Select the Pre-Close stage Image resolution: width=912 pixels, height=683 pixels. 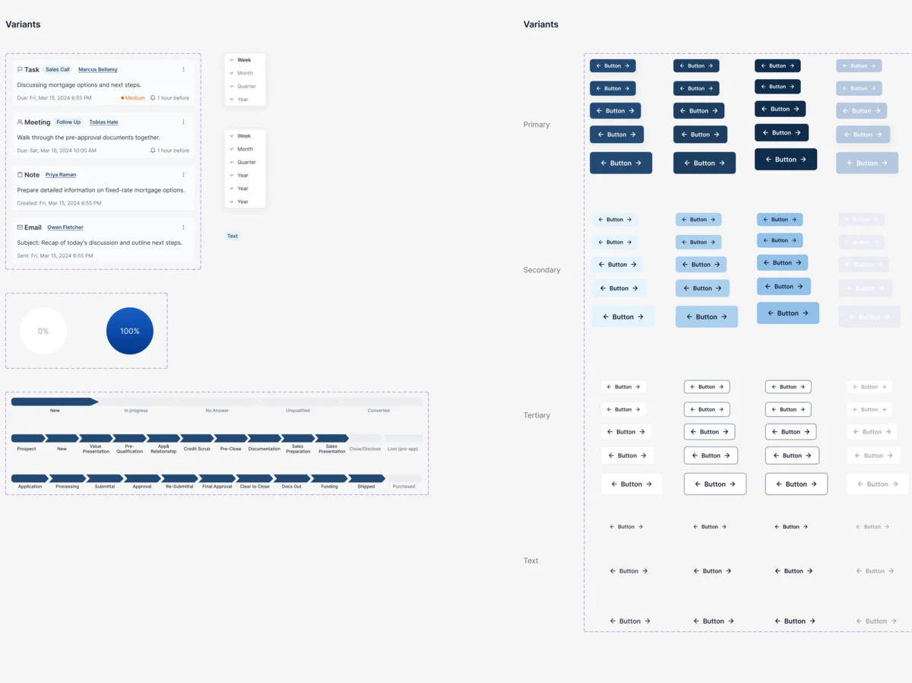pos(230,438)
